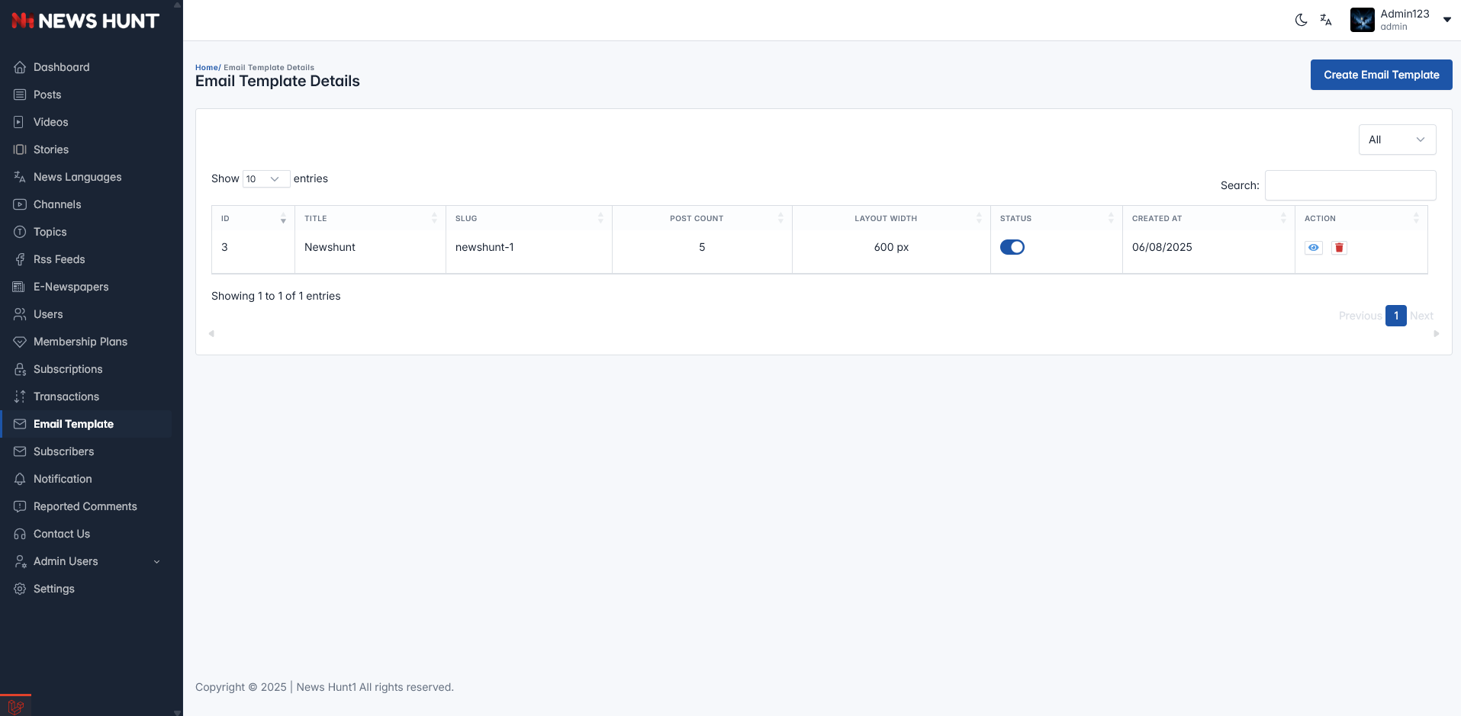Click the table's right horizontal scroll arrow
The image size is (1461, 716).
[x=1437, y=333]
